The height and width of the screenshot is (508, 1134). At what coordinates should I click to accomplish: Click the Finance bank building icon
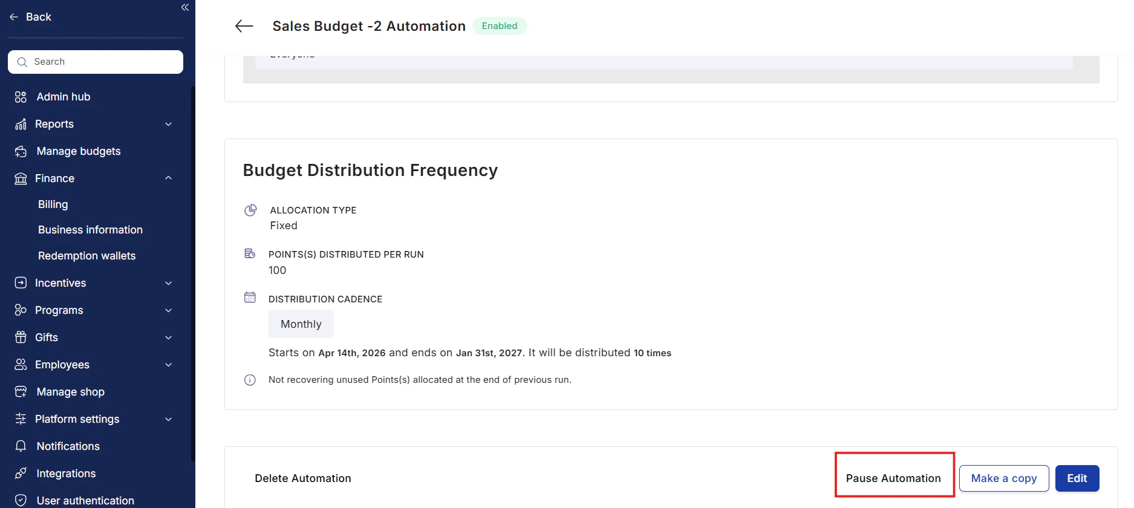(x=21, y=178)
